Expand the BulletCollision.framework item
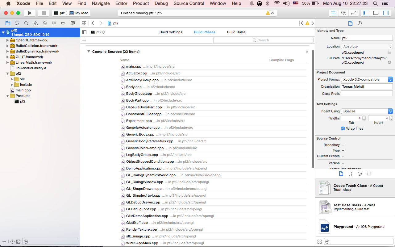 click(8, 46)
